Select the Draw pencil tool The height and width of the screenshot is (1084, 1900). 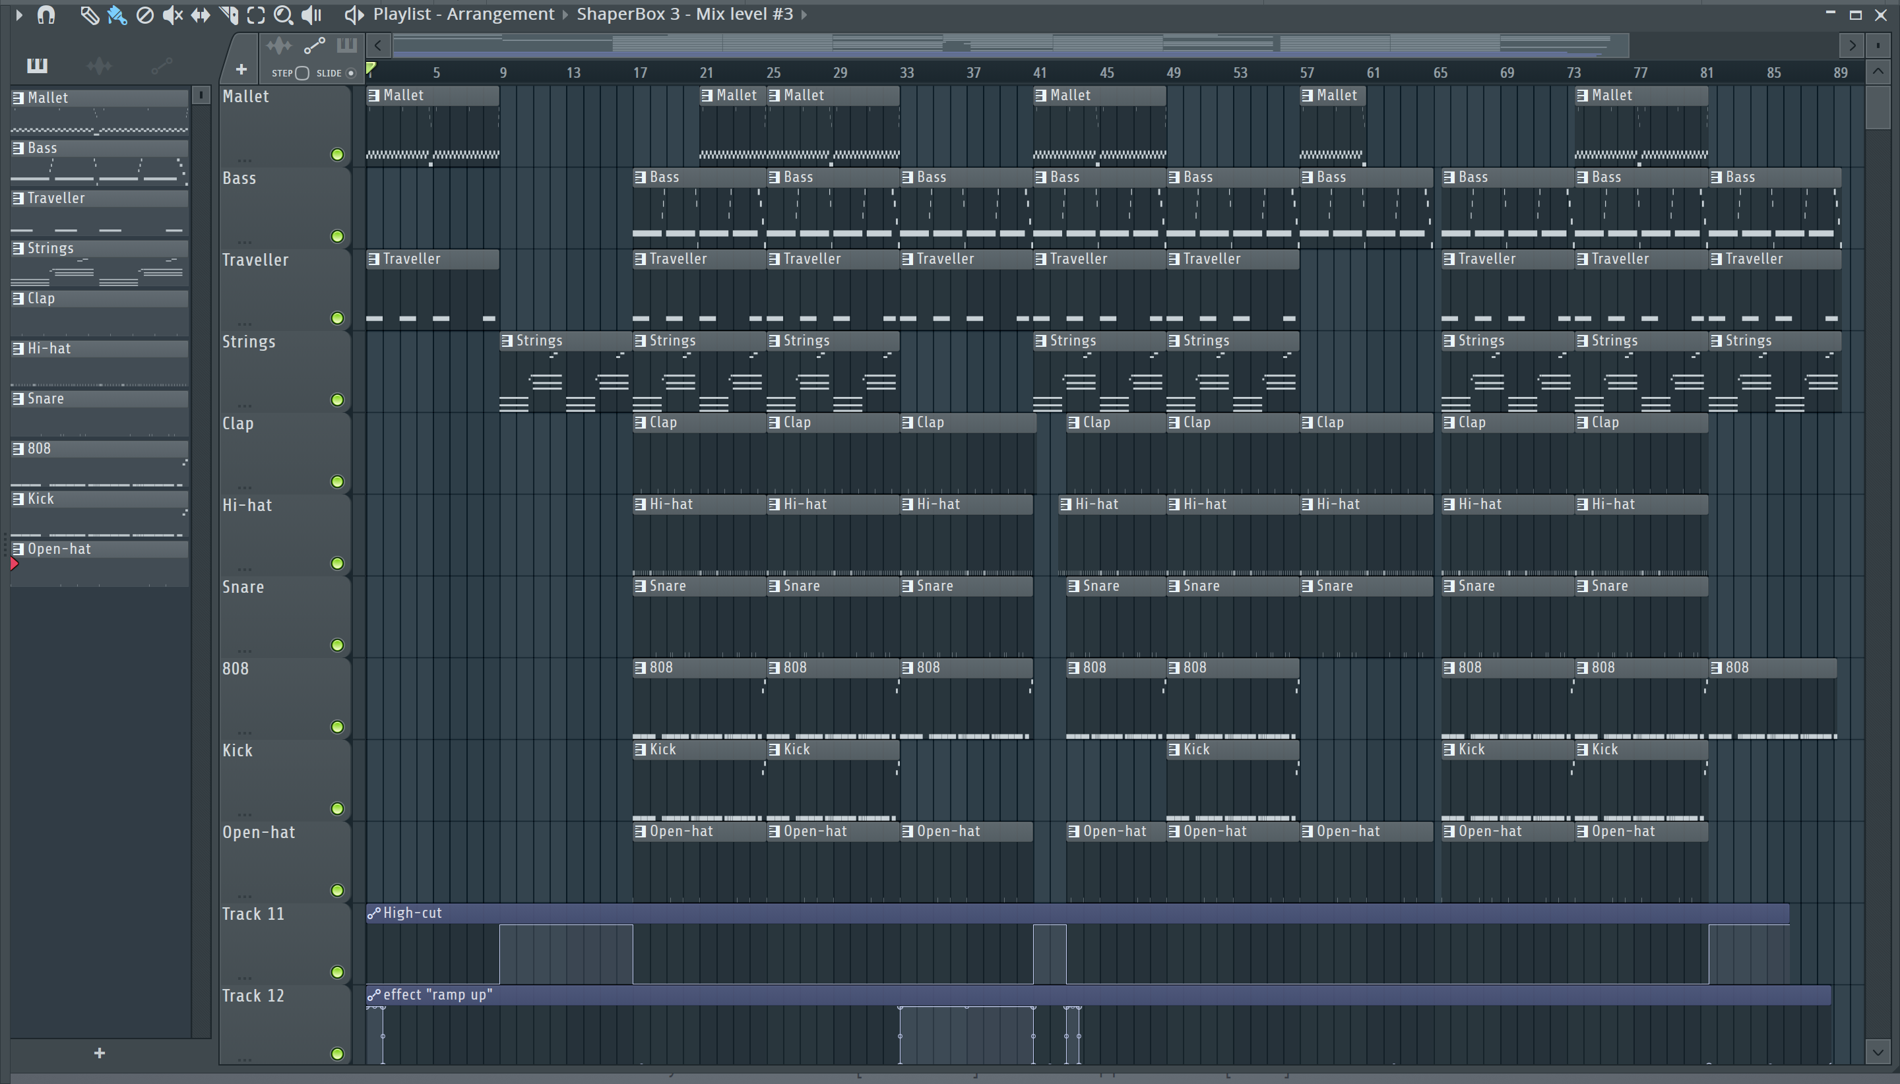point(89,15)
